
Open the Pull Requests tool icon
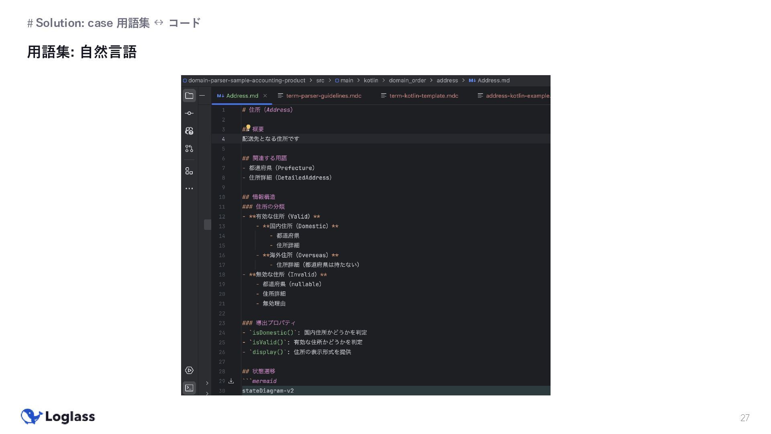tap(189, 149)
